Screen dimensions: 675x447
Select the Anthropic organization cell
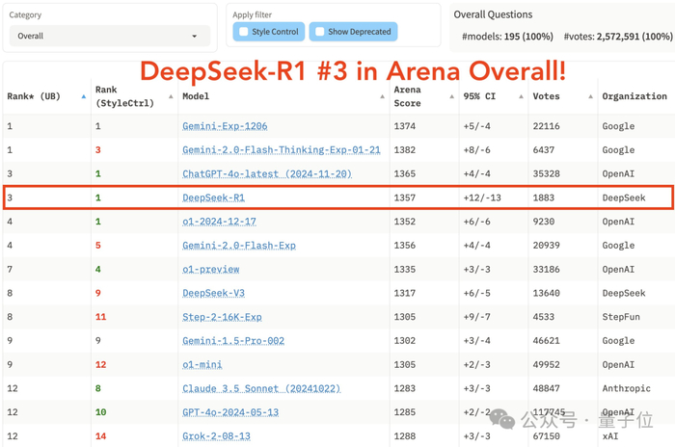tap(627, 388)
